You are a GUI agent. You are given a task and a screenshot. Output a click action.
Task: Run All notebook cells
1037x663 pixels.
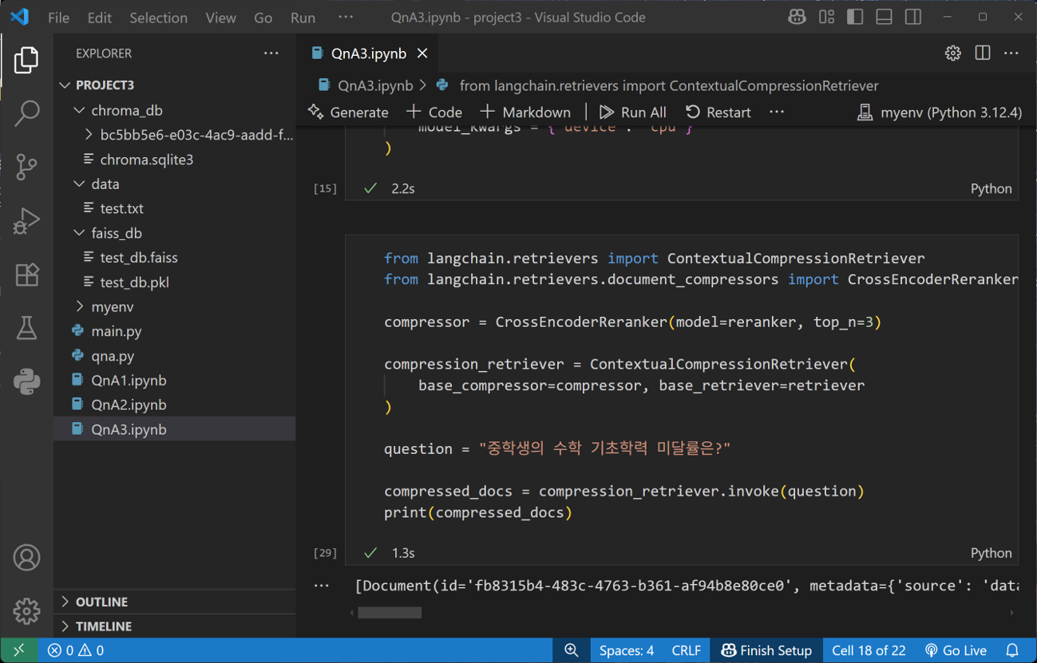(x=633, y=112)
